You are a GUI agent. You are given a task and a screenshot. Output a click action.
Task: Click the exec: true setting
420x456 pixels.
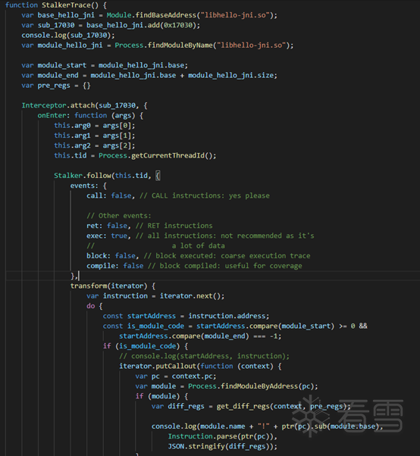(x=107, y=236)
